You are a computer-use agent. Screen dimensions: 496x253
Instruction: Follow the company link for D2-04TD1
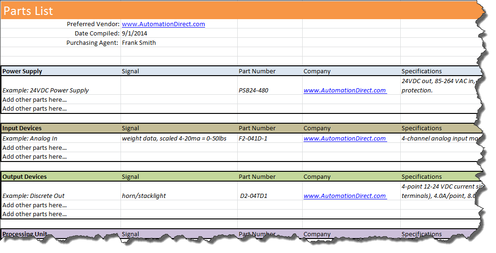click(345, 196)
